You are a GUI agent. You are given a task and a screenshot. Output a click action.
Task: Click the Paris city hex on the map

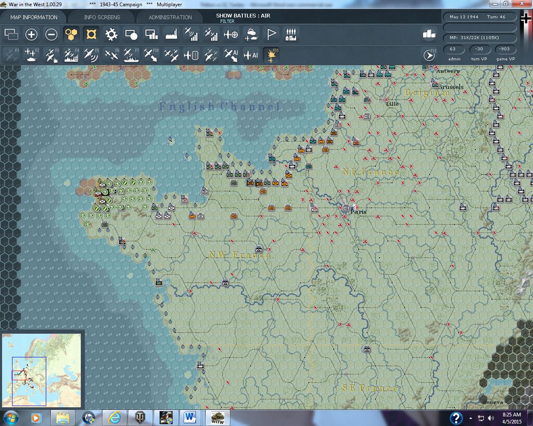(x=346, y=208)
